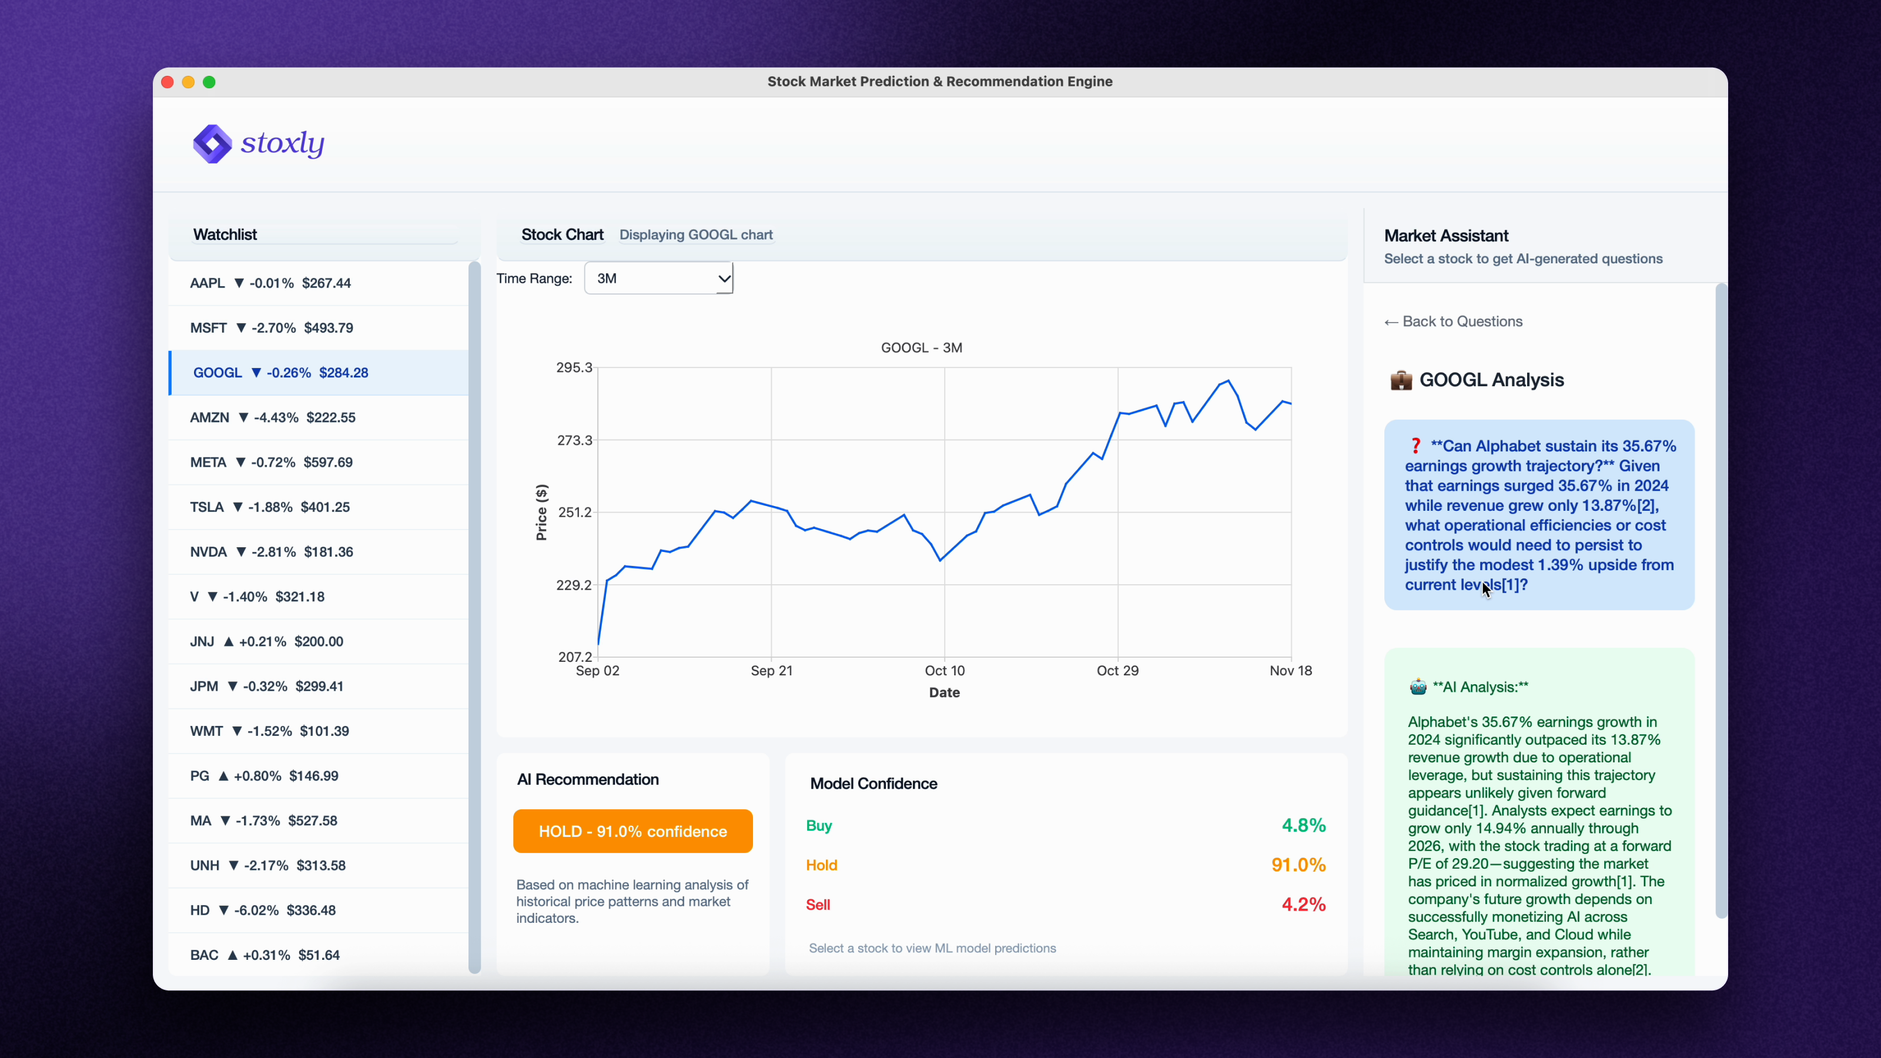Click the watchlist vertical scrollbar
The width and height of the screenshot is (1881, 1058).
474,618
